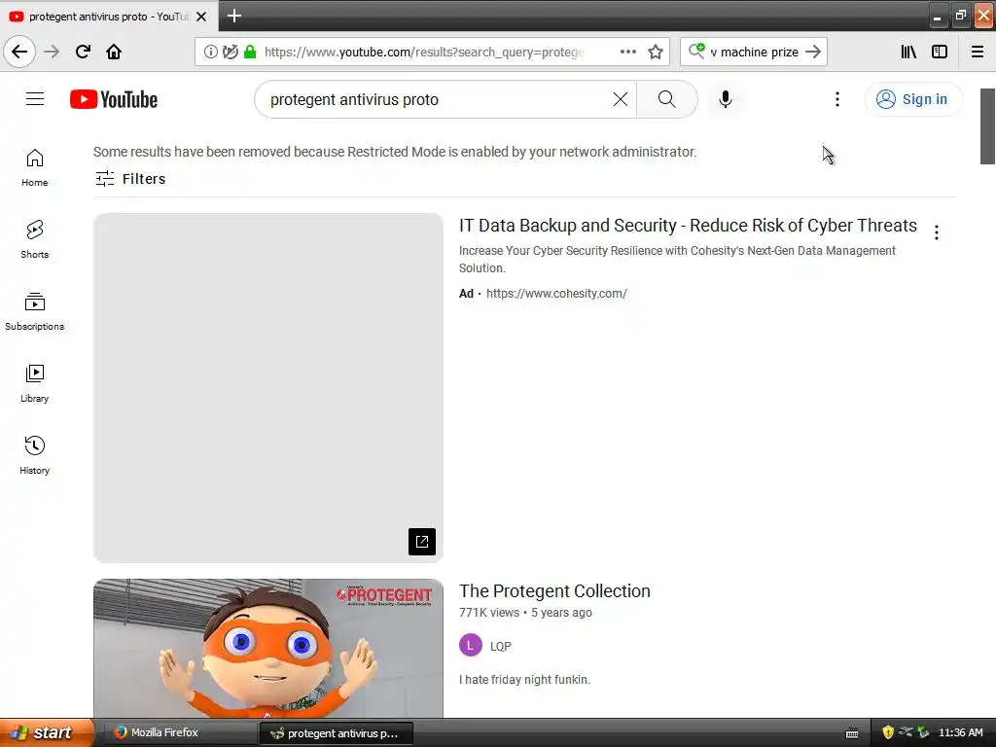Open the LQP channel name link

pos(501,647)
